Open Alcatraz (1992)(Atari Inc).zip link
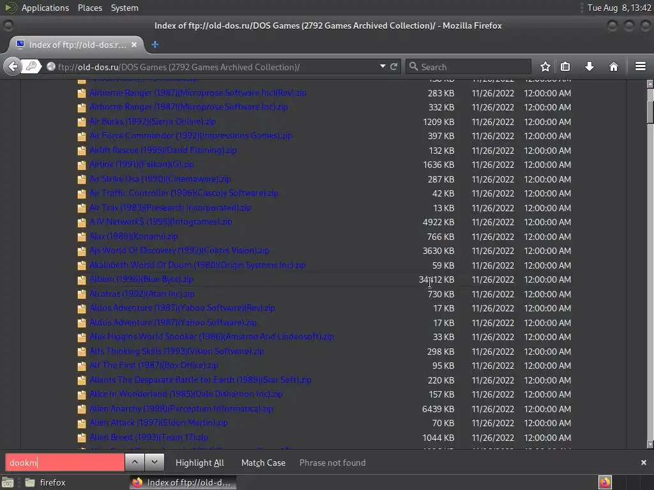This screenshot has height=490, width=654. 142,293
